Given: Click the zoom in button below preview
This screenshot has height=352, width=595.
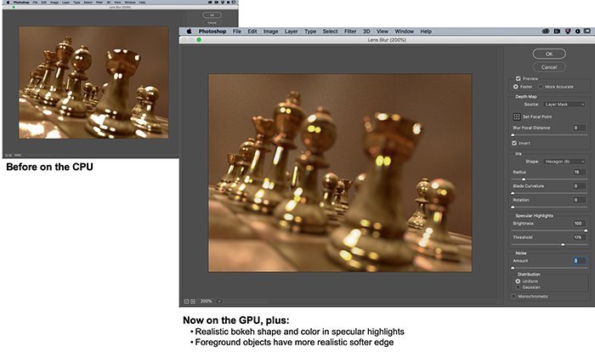Looking at the screenshot, I should (x=187, y=301).
